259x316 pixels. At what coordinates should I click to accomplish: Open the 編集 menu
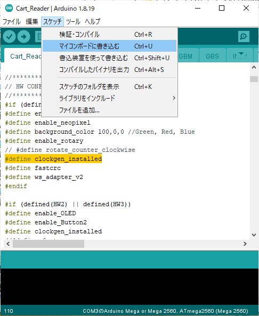pos(31,21)
